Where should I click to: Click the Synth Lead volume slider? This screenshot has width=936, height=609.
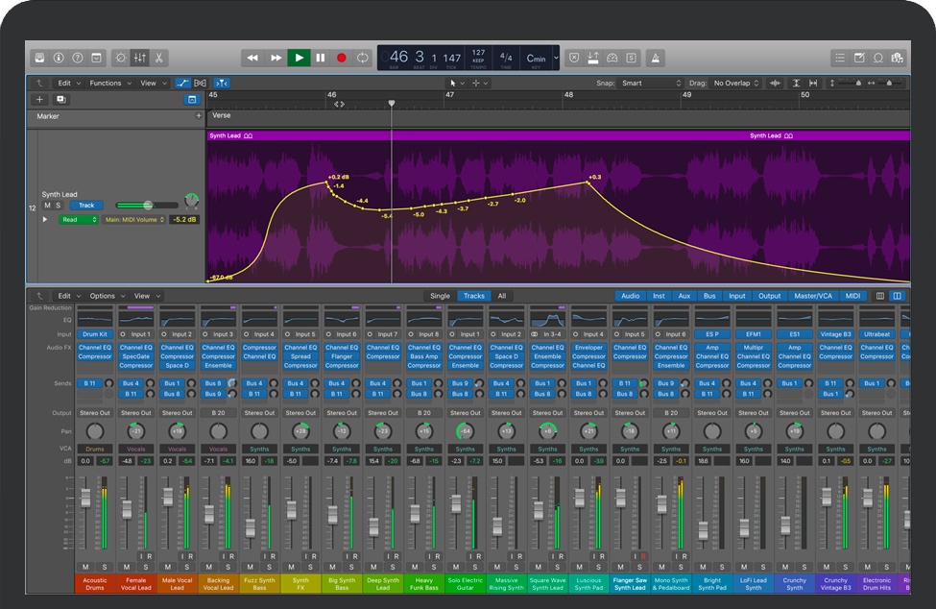click(147, 206)
